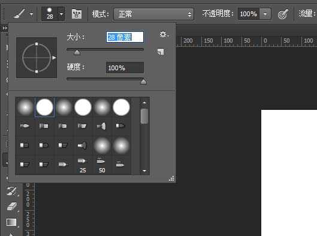317x236 pixels.
Task: Select the Gradient tool
Action: (11, 222)
